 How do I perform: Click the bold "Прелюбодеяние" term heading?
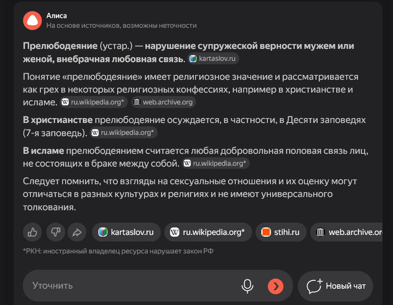pyautogui.click(x=60, y=46)
